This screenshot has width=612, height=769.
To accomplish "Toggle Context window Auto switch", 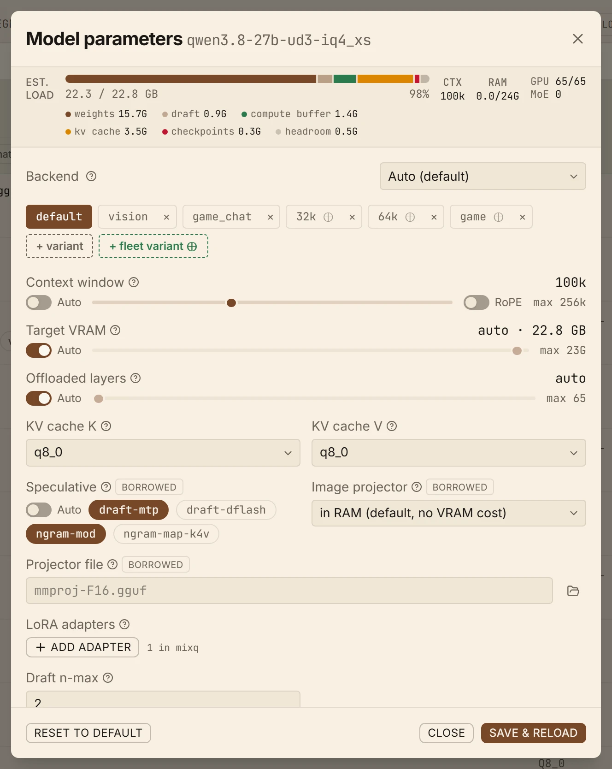I will click(39, 302).
